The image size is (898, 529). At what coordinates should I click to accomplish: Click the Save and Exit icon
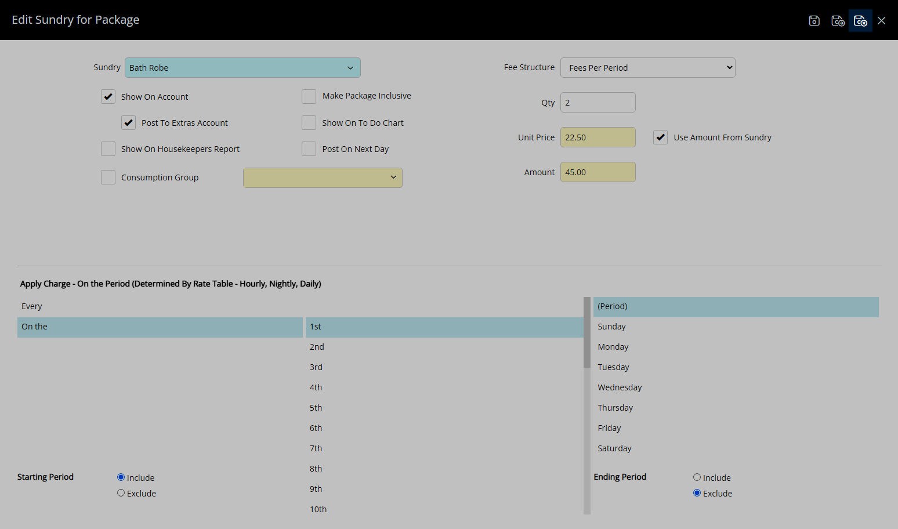pos(860,20)
